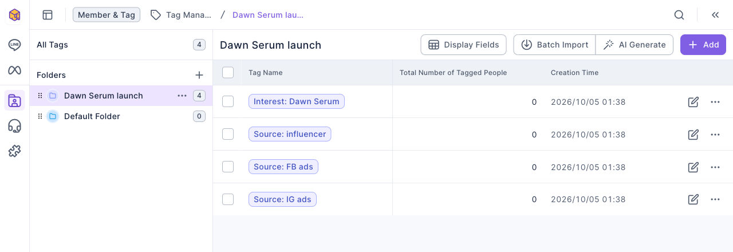Open more options for Source: IG ads
Viewport: 733px width, 252px height.
[715, 199]
